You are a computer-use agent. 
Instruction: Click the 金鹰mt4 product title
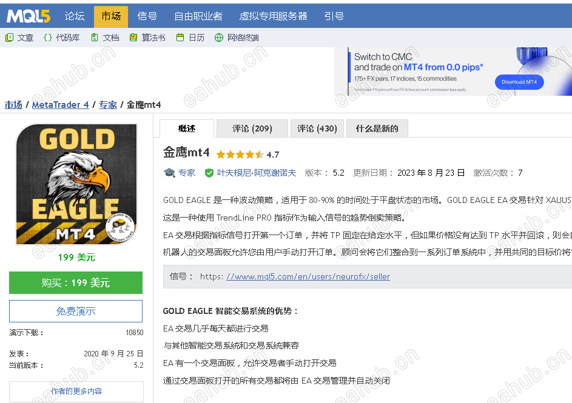pos(186,152)
